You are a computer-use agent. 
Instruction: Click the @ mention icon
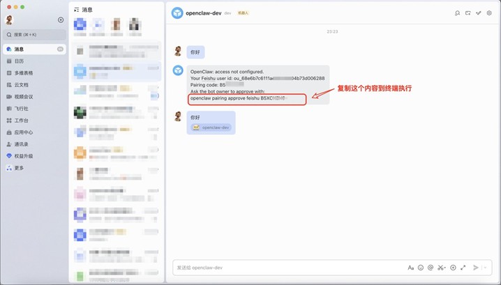tap(431, 268)
